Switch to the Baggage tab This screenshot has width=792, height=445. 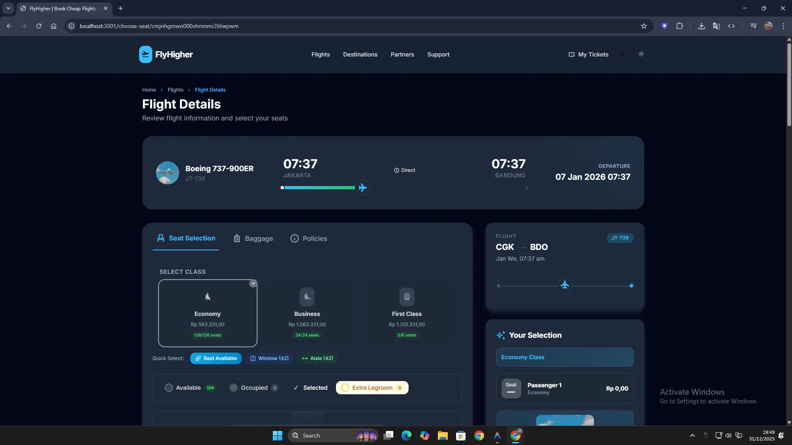pos(253,238)
